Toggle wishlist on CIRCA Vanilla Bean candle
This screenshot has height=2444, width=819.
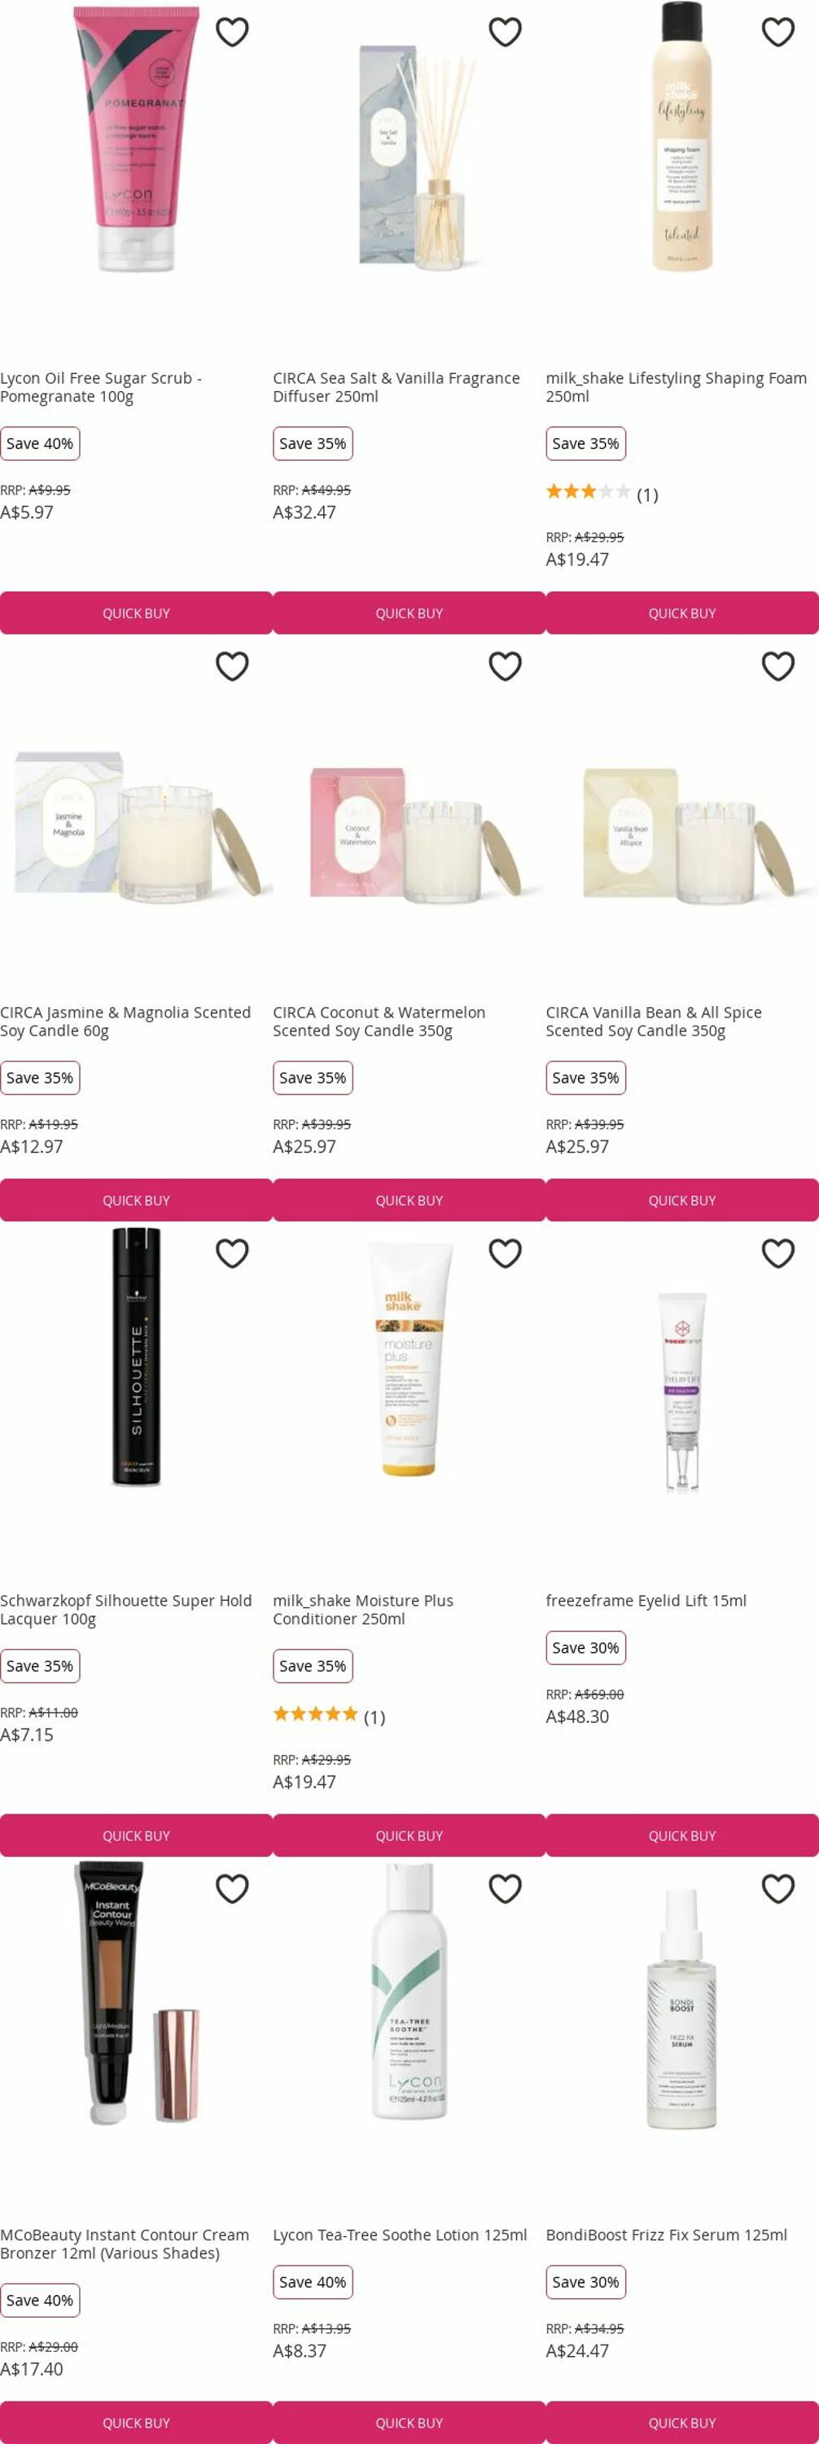tap(778, 666)
